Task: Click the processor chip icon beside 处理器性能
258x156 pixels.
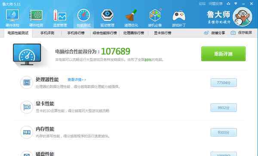Action: 27,82
